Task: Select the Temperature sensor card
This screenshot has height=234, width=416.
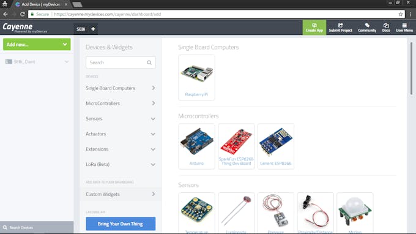Action: (196, 213)
